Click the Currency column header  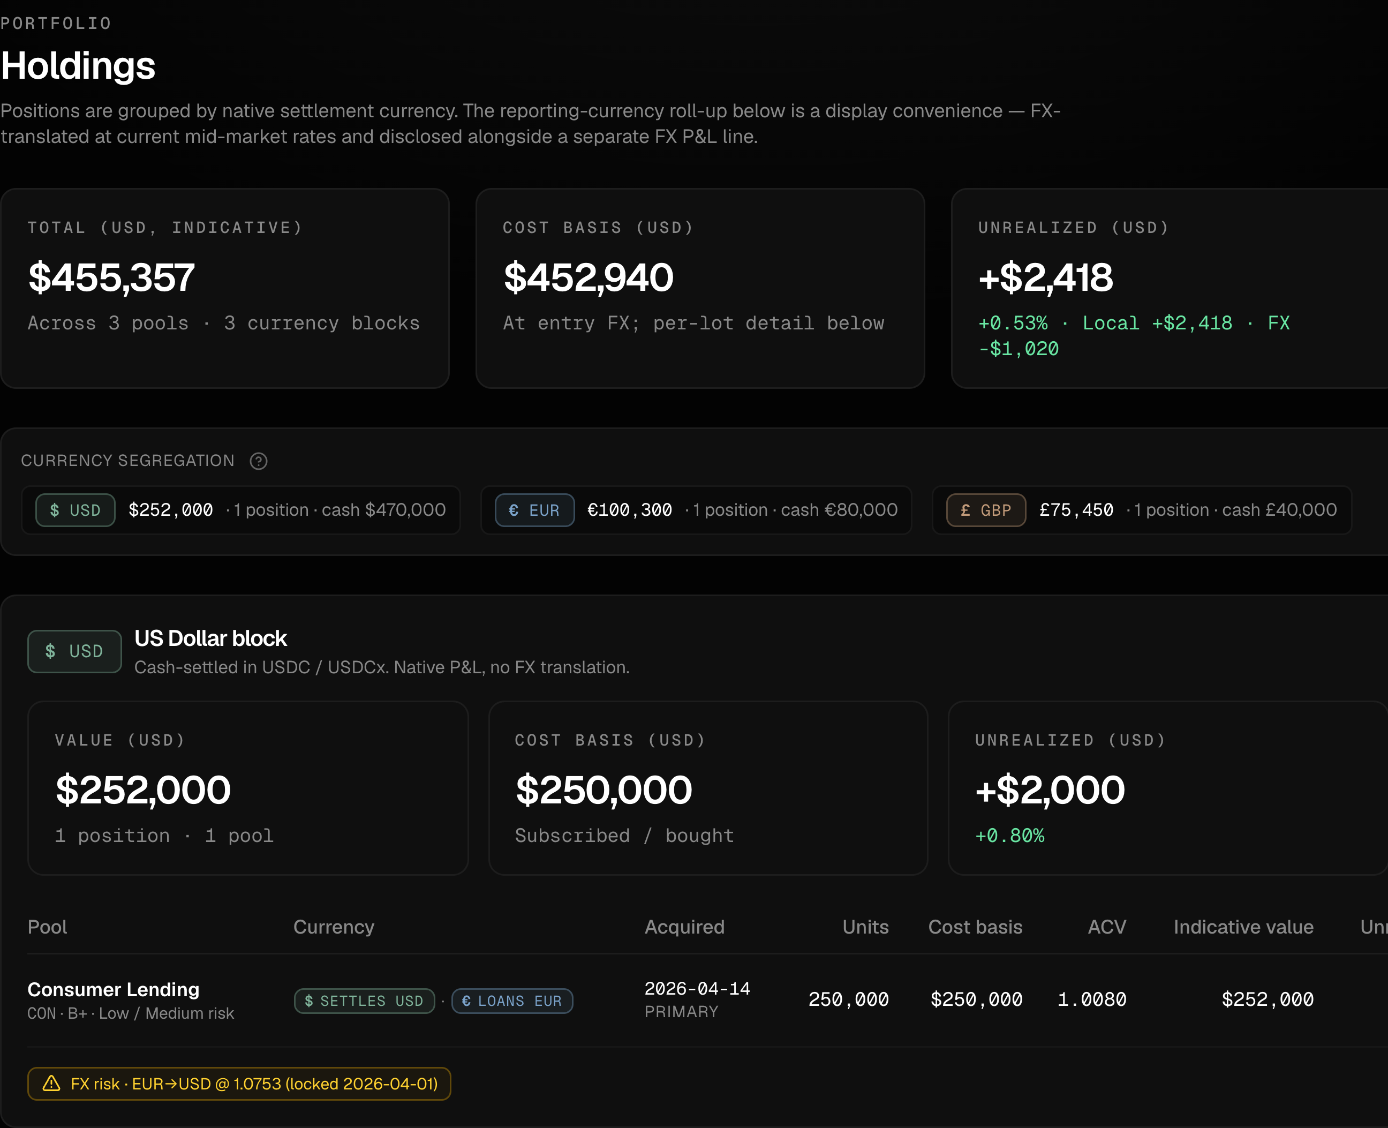(334, 927)
